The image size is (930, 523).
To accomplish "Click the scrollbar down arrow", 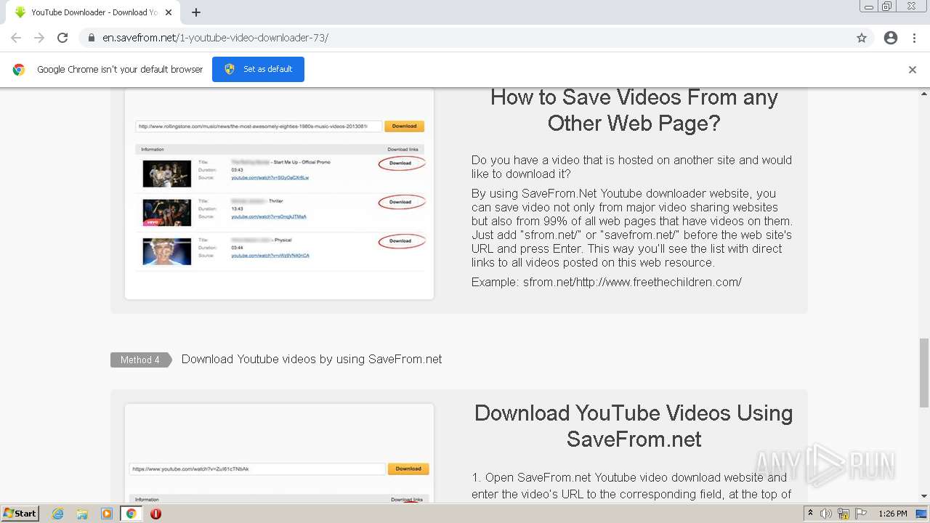I will (924, 496).
